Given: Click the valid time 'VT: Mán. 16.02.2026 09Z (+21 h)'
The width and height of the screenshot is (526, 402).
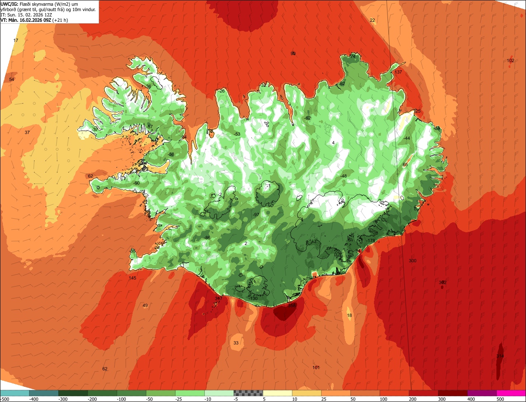Looking at the screenshot, I should pyautogui.click(x=35, y=20).
